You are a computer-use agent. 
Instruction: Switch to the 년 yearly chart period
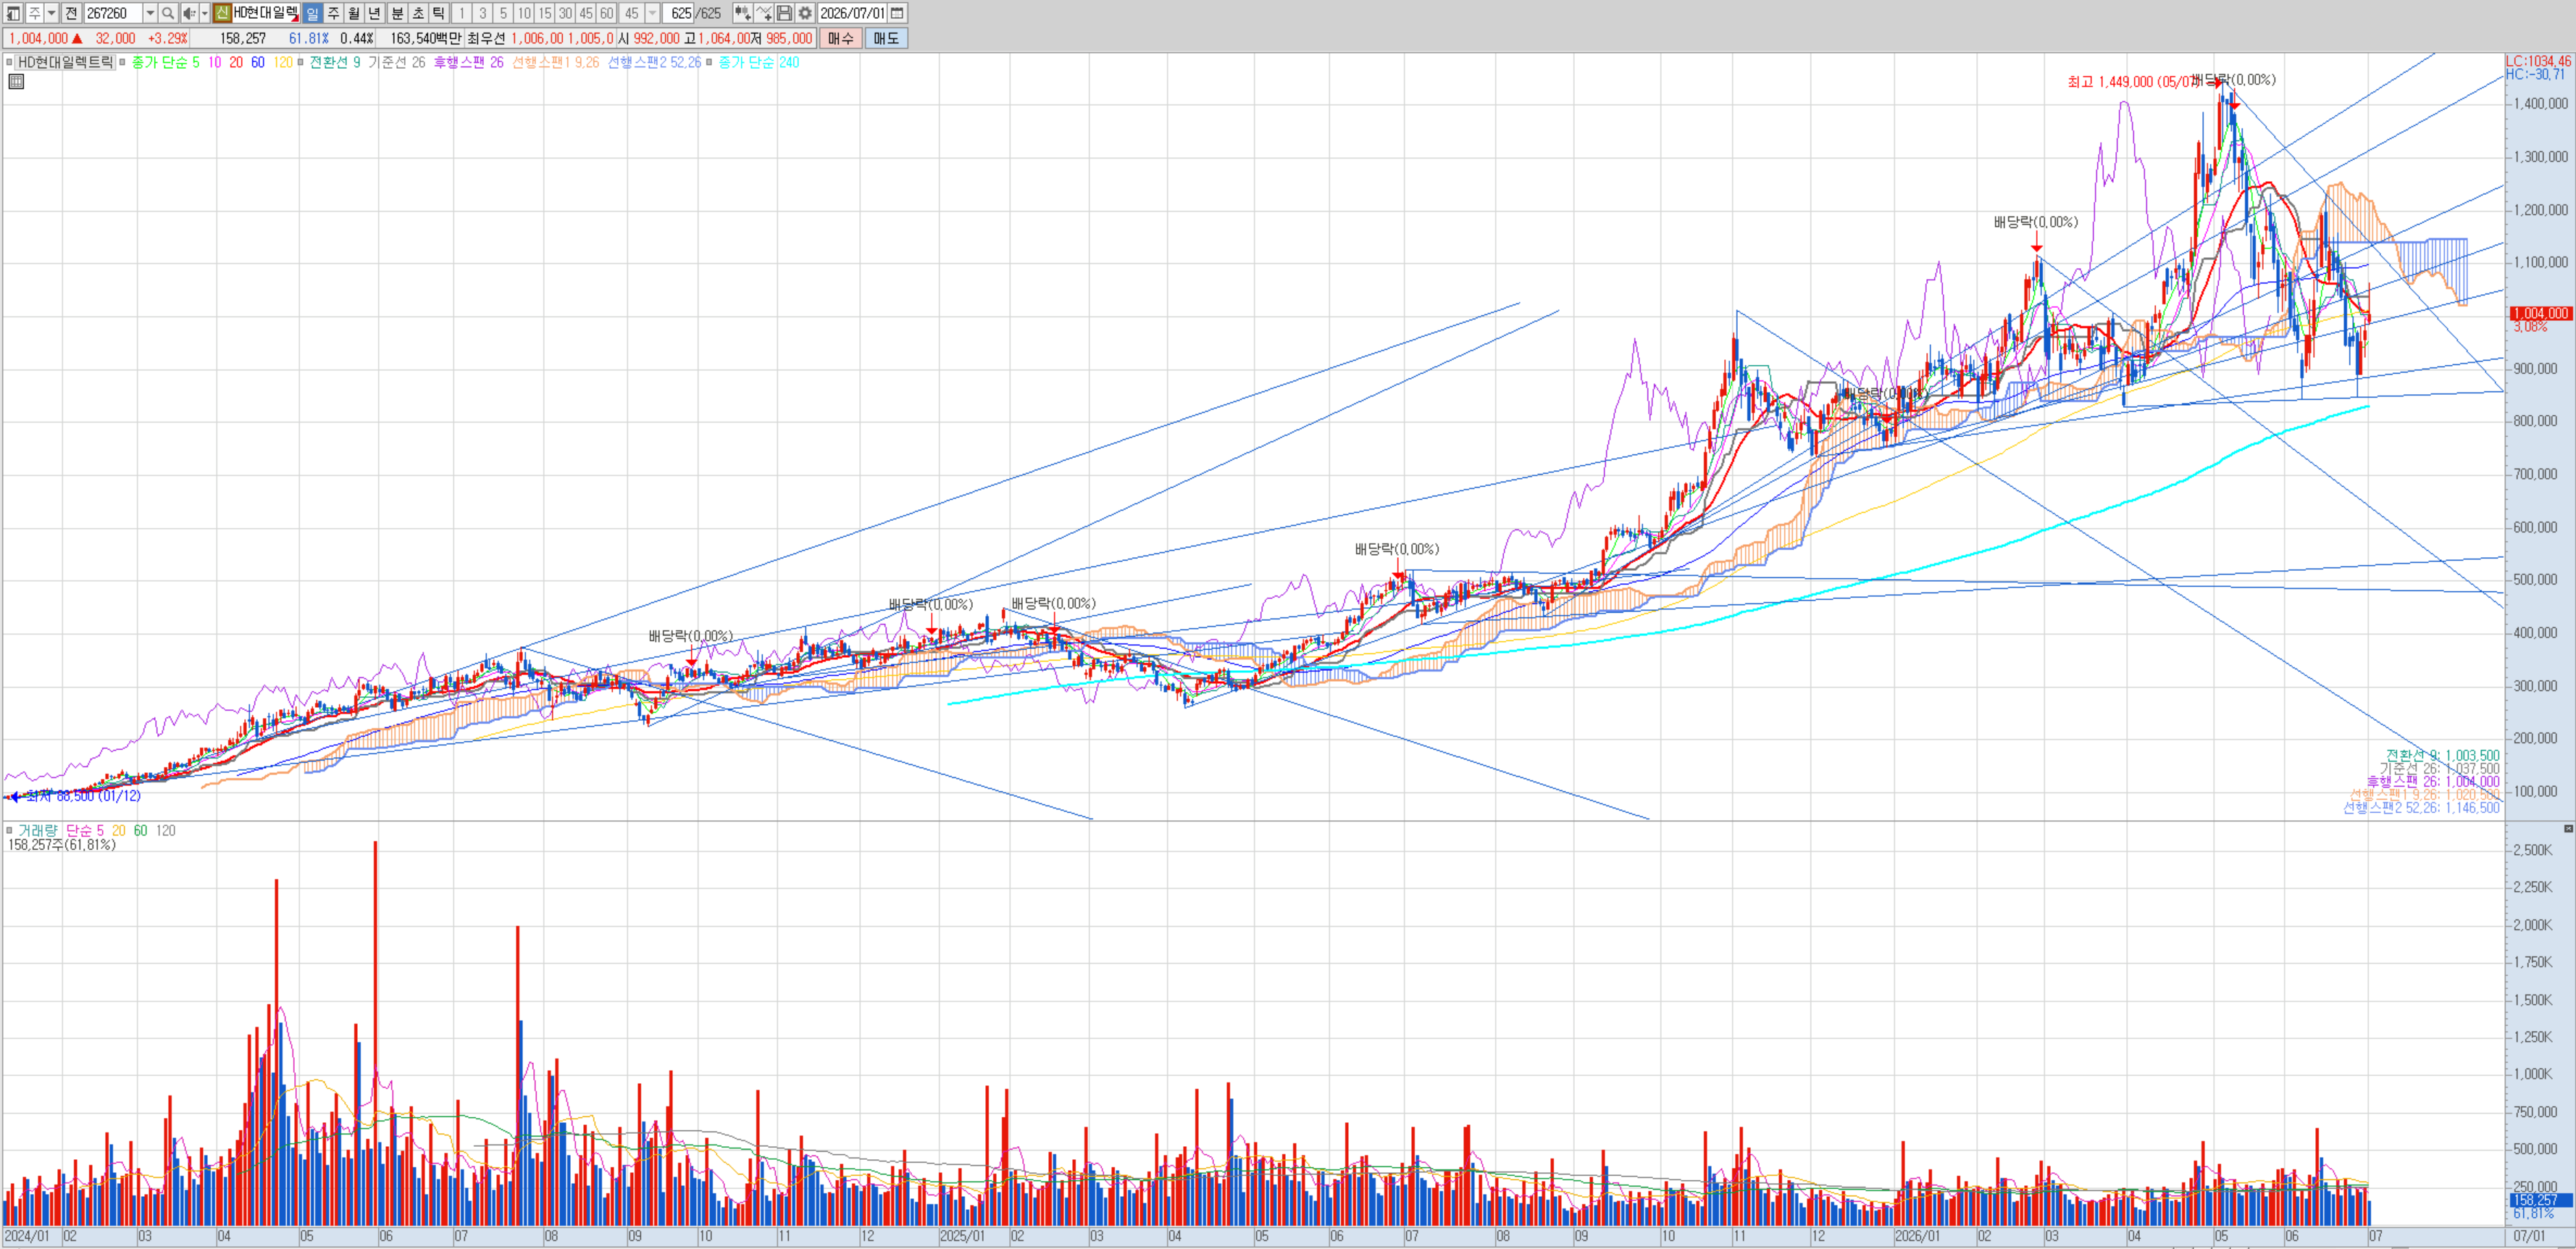point(375,13)
